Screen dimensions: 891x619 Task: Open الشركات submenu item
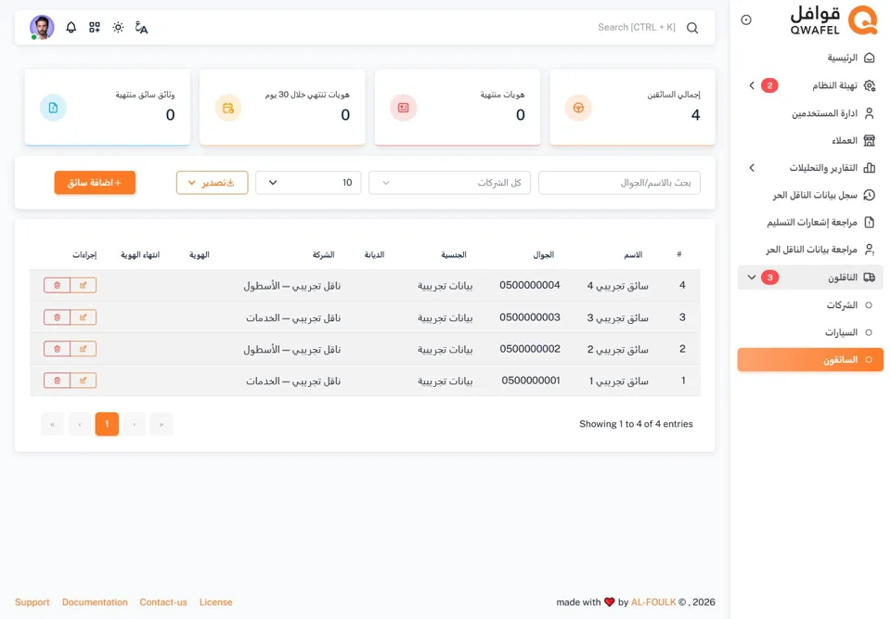[x=811, y=305]
